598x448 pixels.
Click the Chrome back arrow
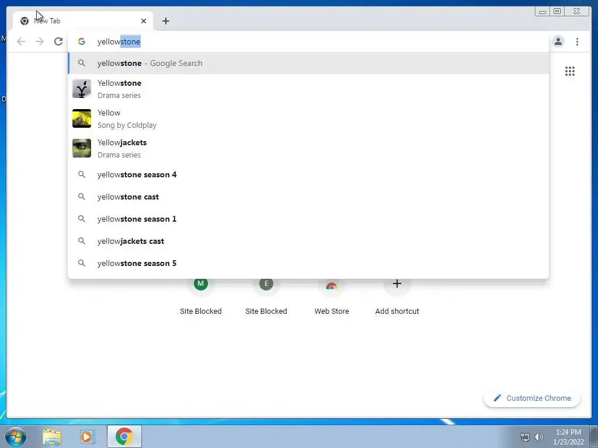click(x=21, y=41)
